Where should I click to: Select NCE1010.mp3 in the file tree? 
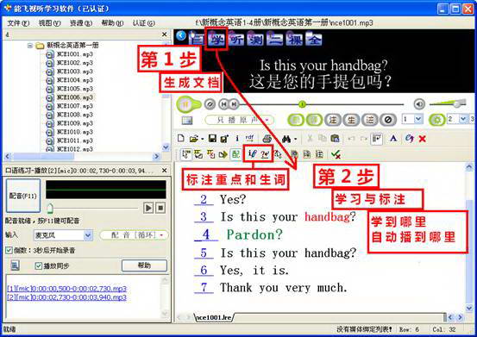[75, 132]
